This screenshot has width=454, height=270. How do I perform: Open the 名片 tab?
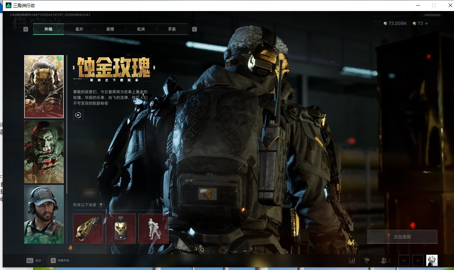click(x=79, y=29)
